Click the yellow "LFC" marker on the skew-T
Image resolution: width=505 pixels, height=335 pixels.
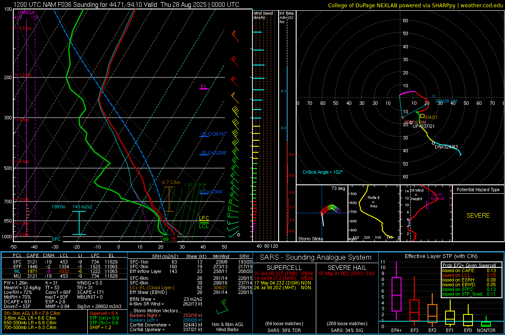coord(204,218)
